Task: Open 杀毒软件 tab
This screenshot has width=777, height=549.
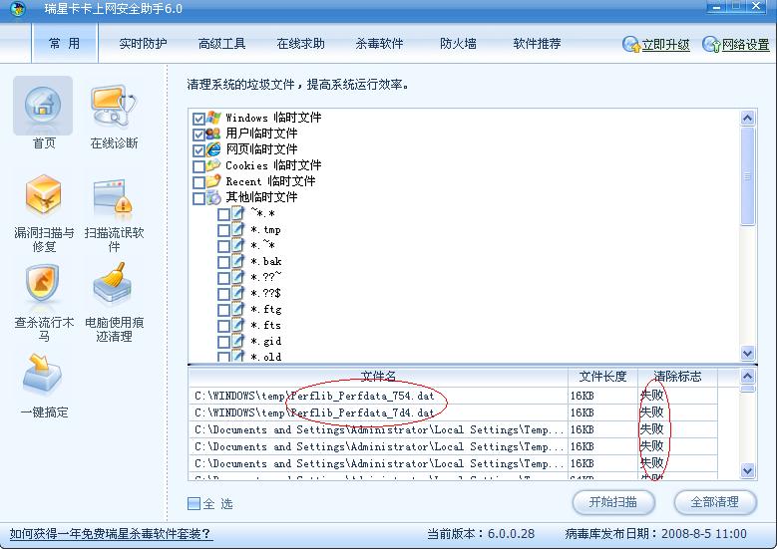Action: coord(379,44)
